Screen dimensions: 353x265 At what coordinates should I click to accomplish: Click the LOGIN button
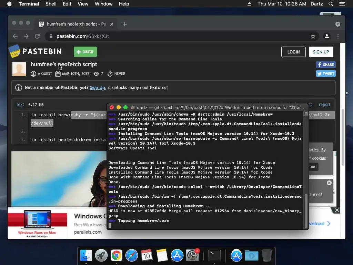(x=293, y=52)
